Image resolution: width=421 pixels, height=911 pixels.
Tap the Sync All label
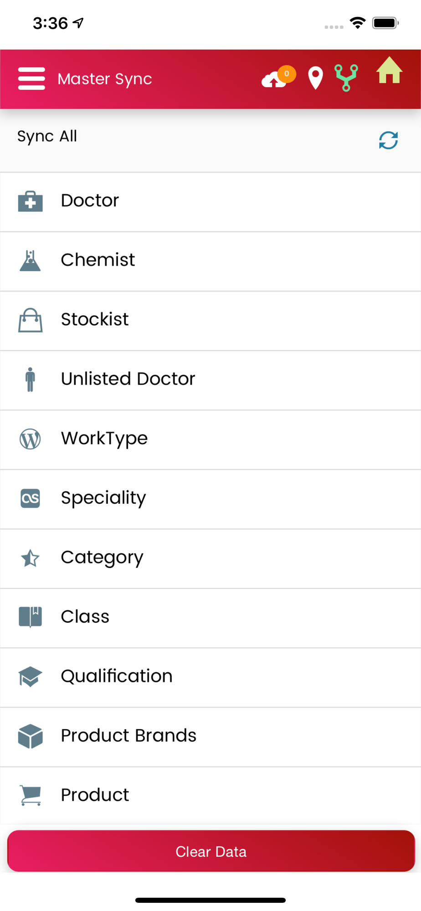click(x=47, y=136)
